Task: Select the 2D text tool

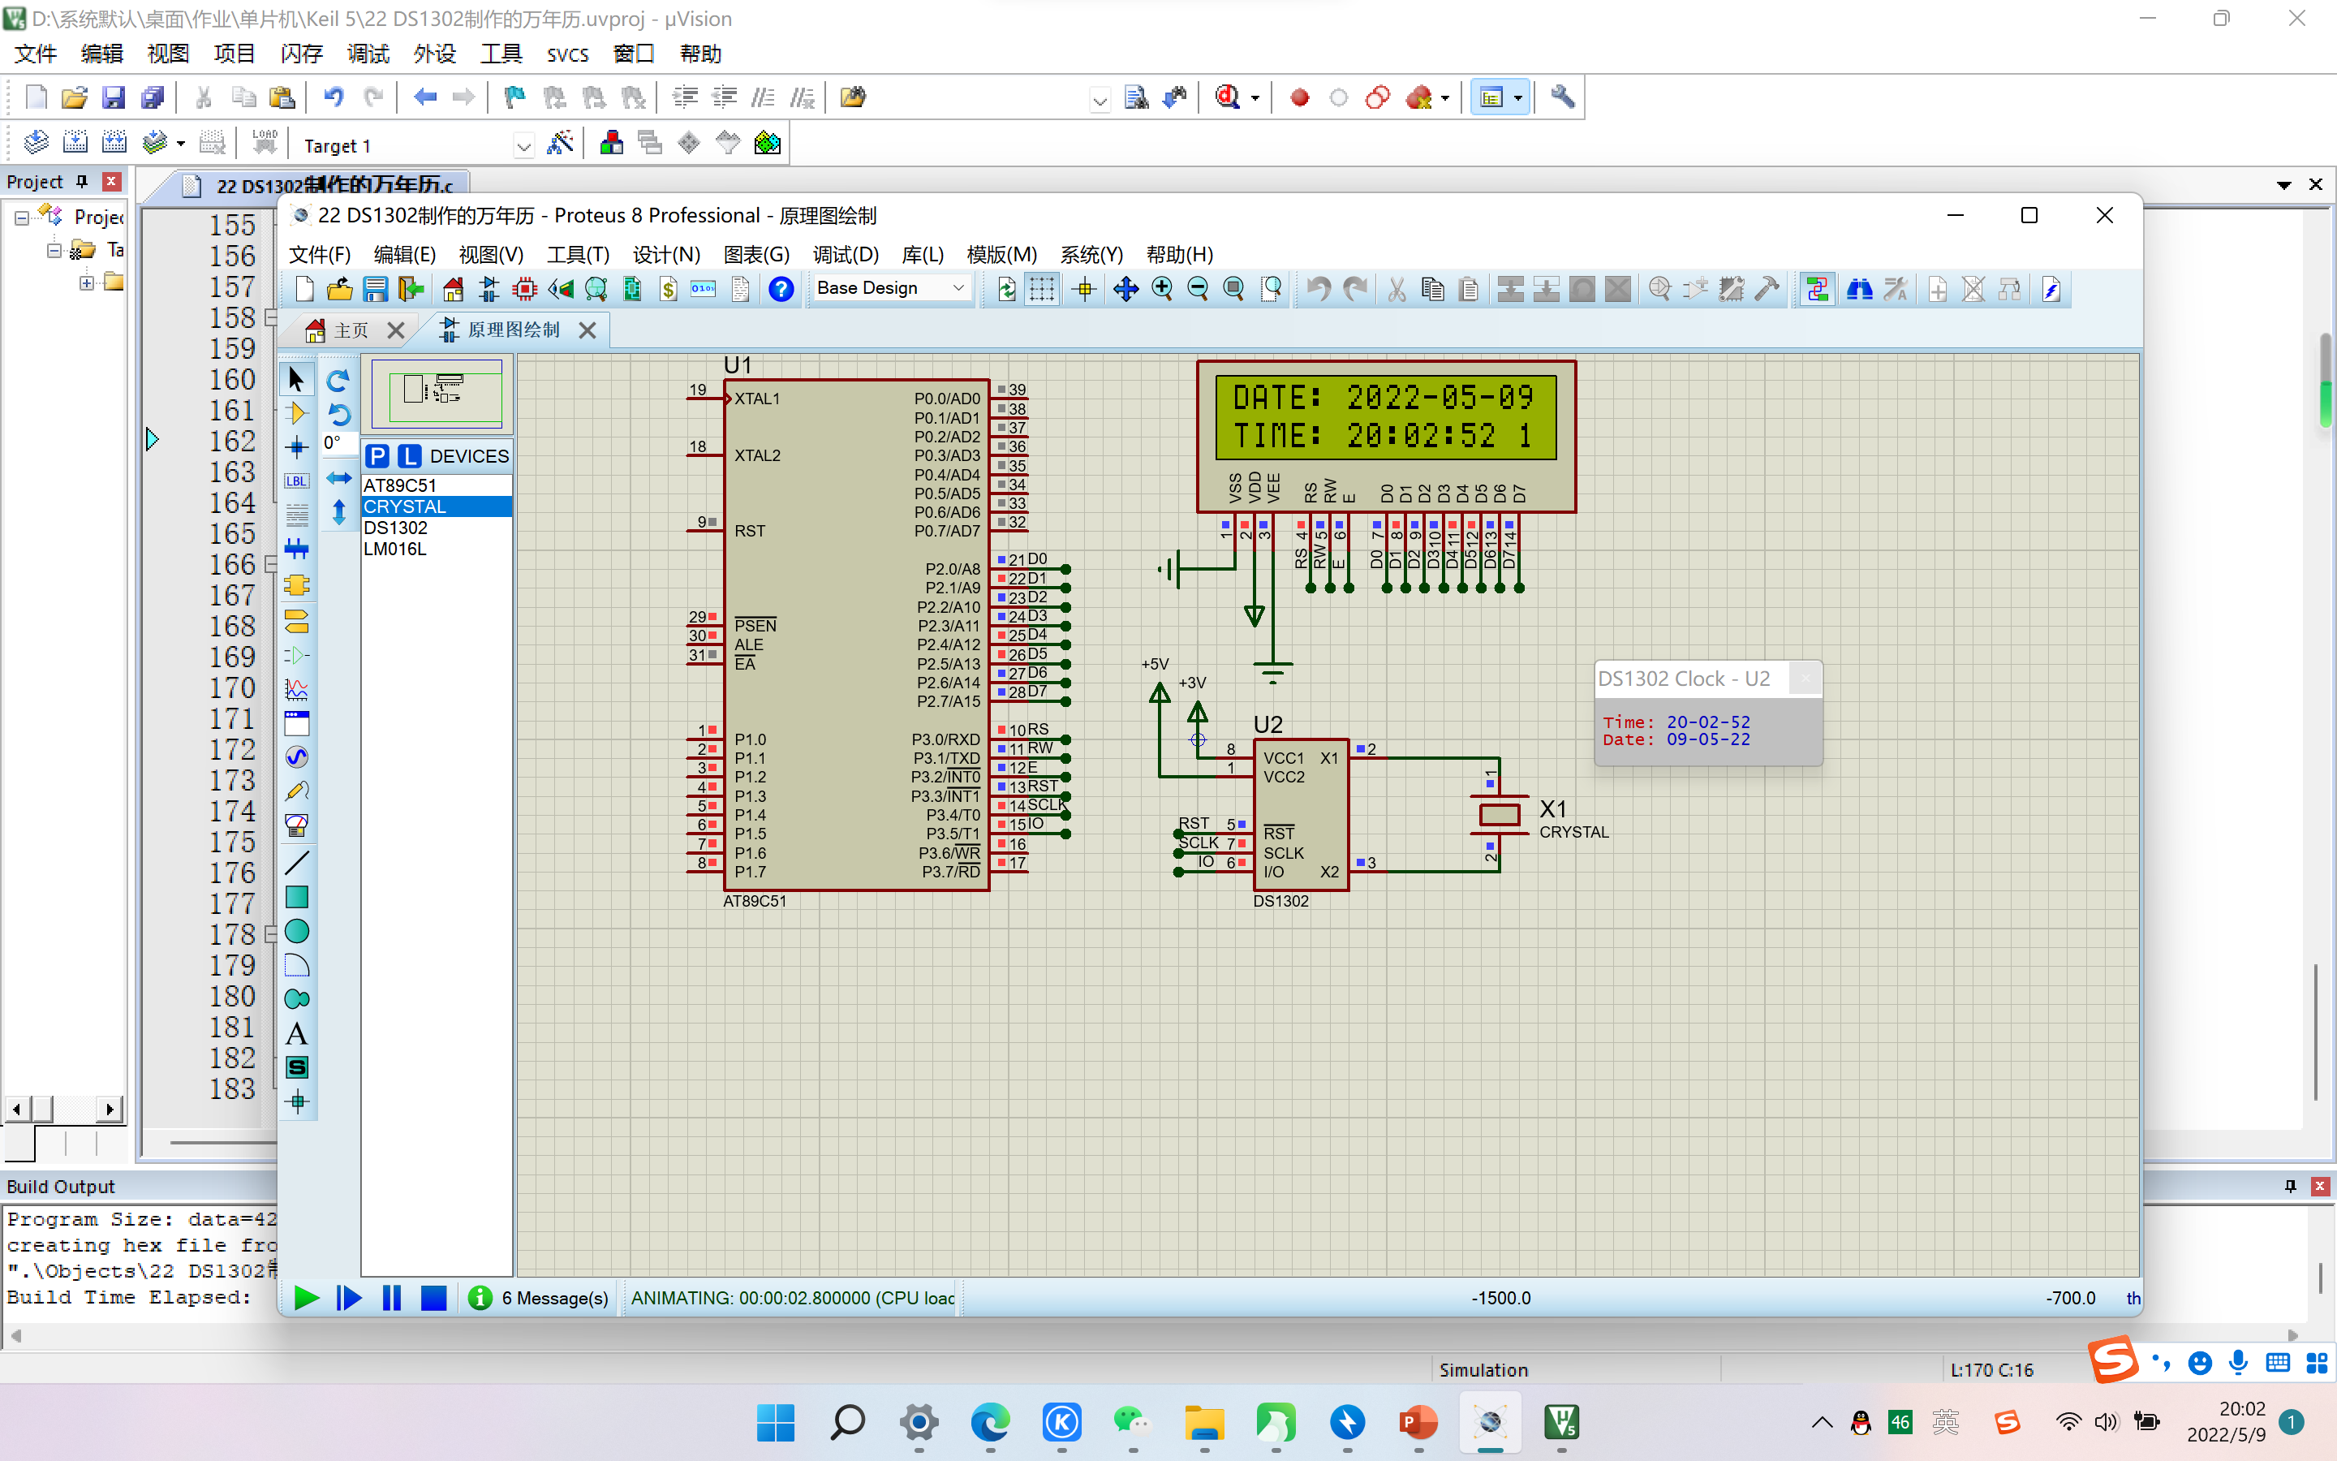Action: (296, 1034)
